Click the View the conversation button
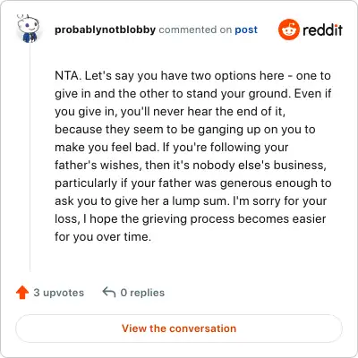 pos(179,328)
